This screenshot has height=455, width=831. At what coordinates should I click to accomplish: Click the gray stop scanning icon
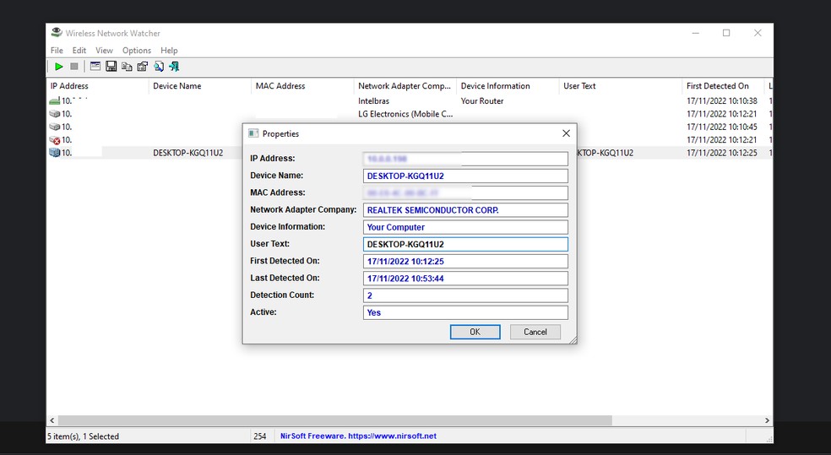click(74, 67)
